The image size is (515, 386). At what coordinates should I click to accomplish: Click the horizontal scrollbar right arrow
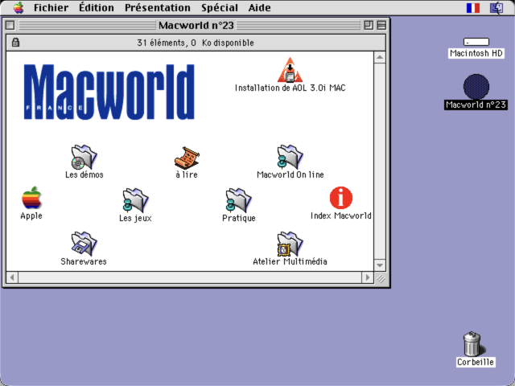[367, 277]
